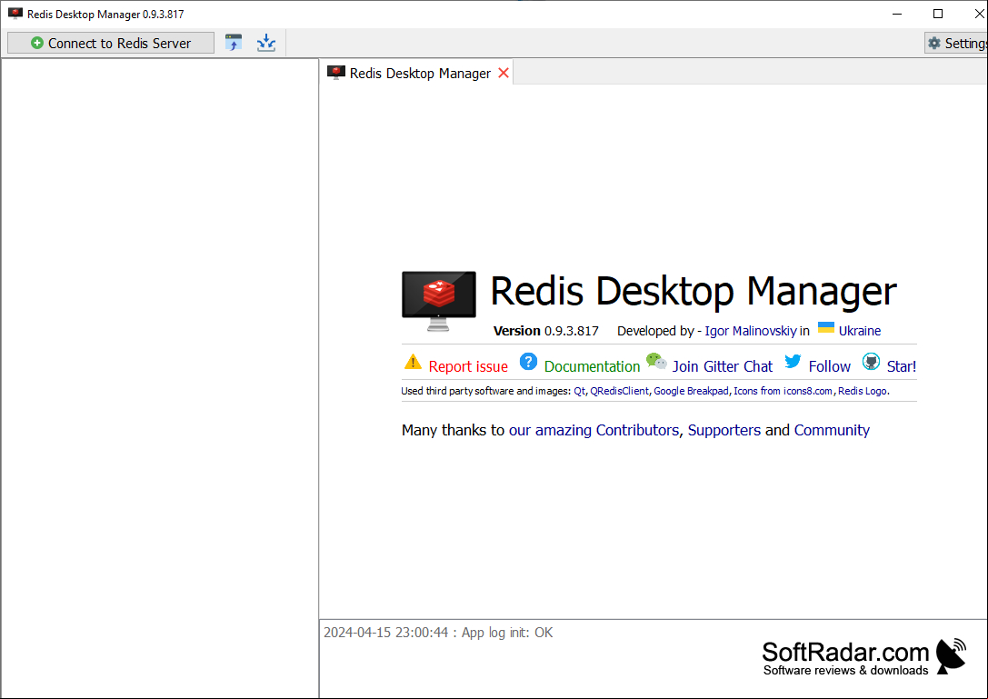Click the Follow link
Viewport: 988px width, 699px height.
pos(829,366)
